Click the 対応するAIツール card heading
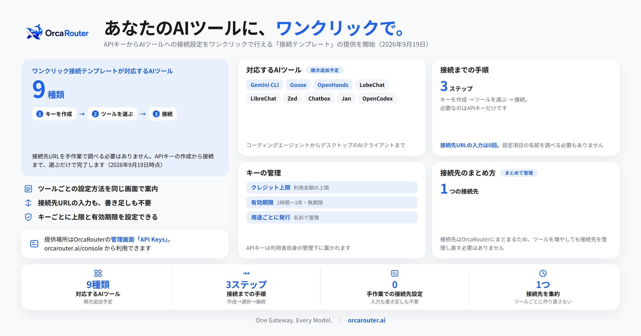The image size is (641, 336). 274,70
